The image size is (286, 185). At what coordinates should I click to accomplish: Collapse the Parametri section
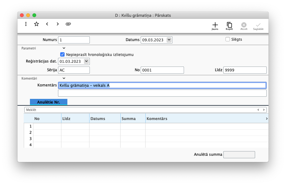point(64,48)
